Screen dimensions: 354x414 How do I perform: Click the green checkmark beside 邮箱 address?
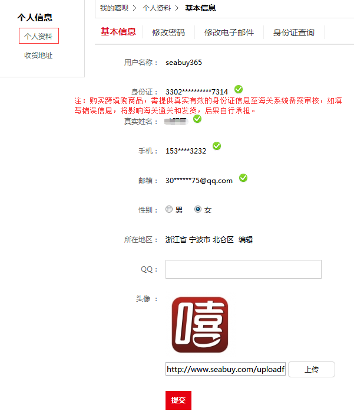pyautogui.click(x=243, y=178)
